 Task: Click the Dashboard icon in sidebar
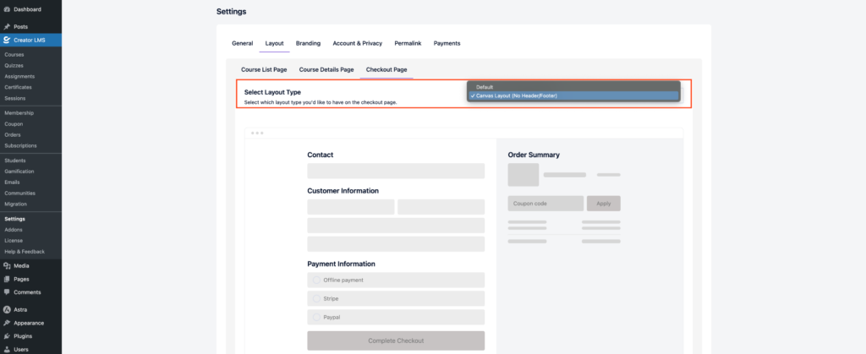7,9
